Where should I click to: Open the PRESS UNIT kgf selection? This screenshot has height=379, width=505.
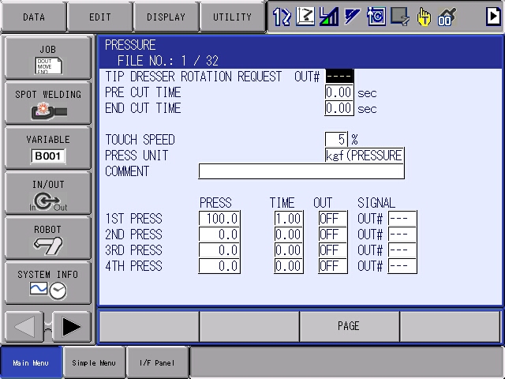[365, 156]
